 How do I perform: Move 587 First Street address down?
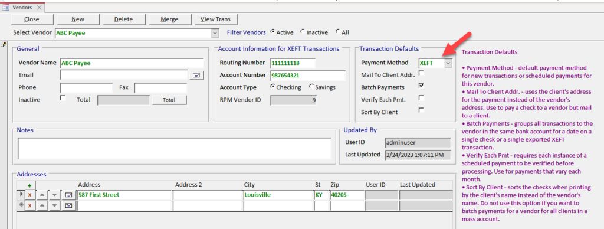click(x=54, y=195)
